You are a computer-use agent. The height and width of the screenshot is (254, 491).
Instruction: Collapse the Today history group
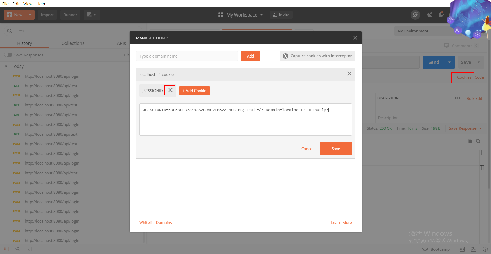tap(6, 66)
